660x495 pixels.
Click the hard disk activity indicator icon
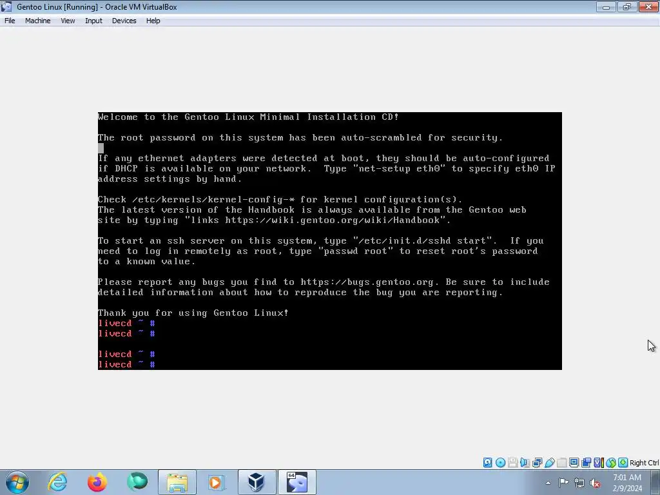coord(487,463)
